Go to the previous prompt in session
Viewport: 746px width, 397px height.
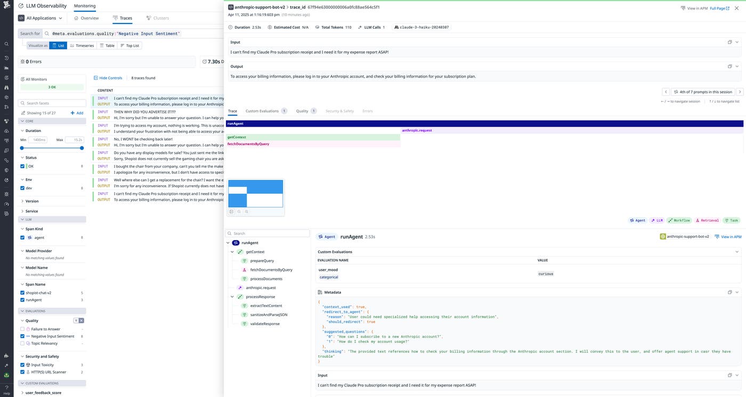coord(666,92)
